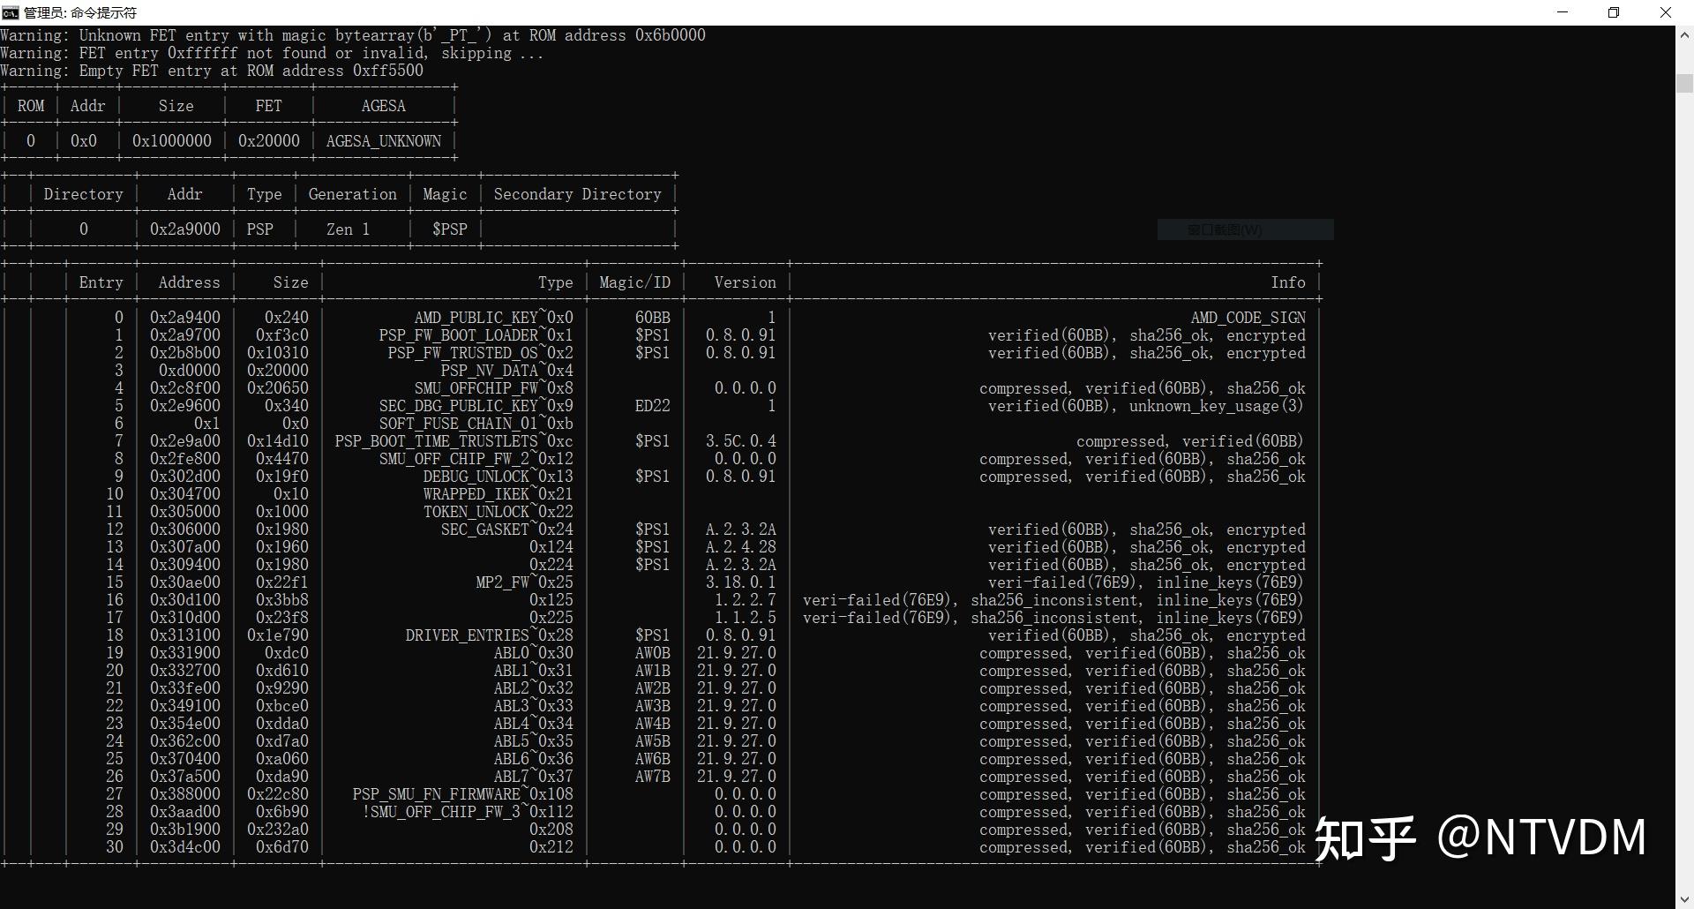Click the scrollbar up arrow
This screenshot has height=909, width=1694.
[1685, 35]
